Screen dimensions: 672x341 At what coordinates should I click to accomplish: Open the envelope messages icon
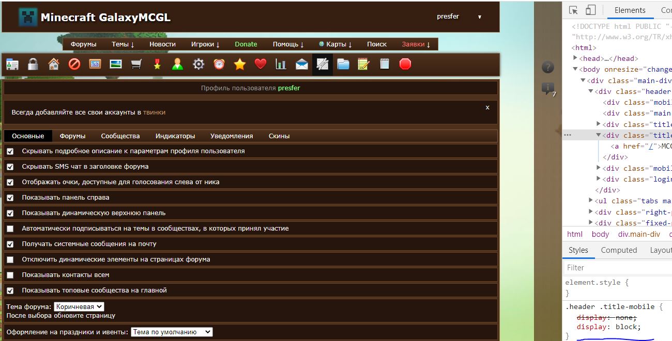302,64
